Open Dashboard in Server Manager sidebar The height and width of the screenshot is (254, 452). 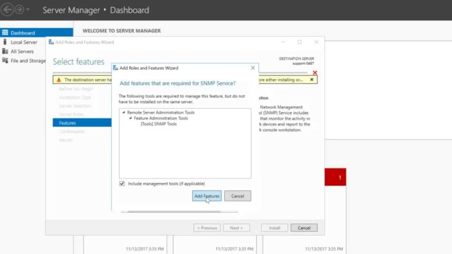coord(36,33)
